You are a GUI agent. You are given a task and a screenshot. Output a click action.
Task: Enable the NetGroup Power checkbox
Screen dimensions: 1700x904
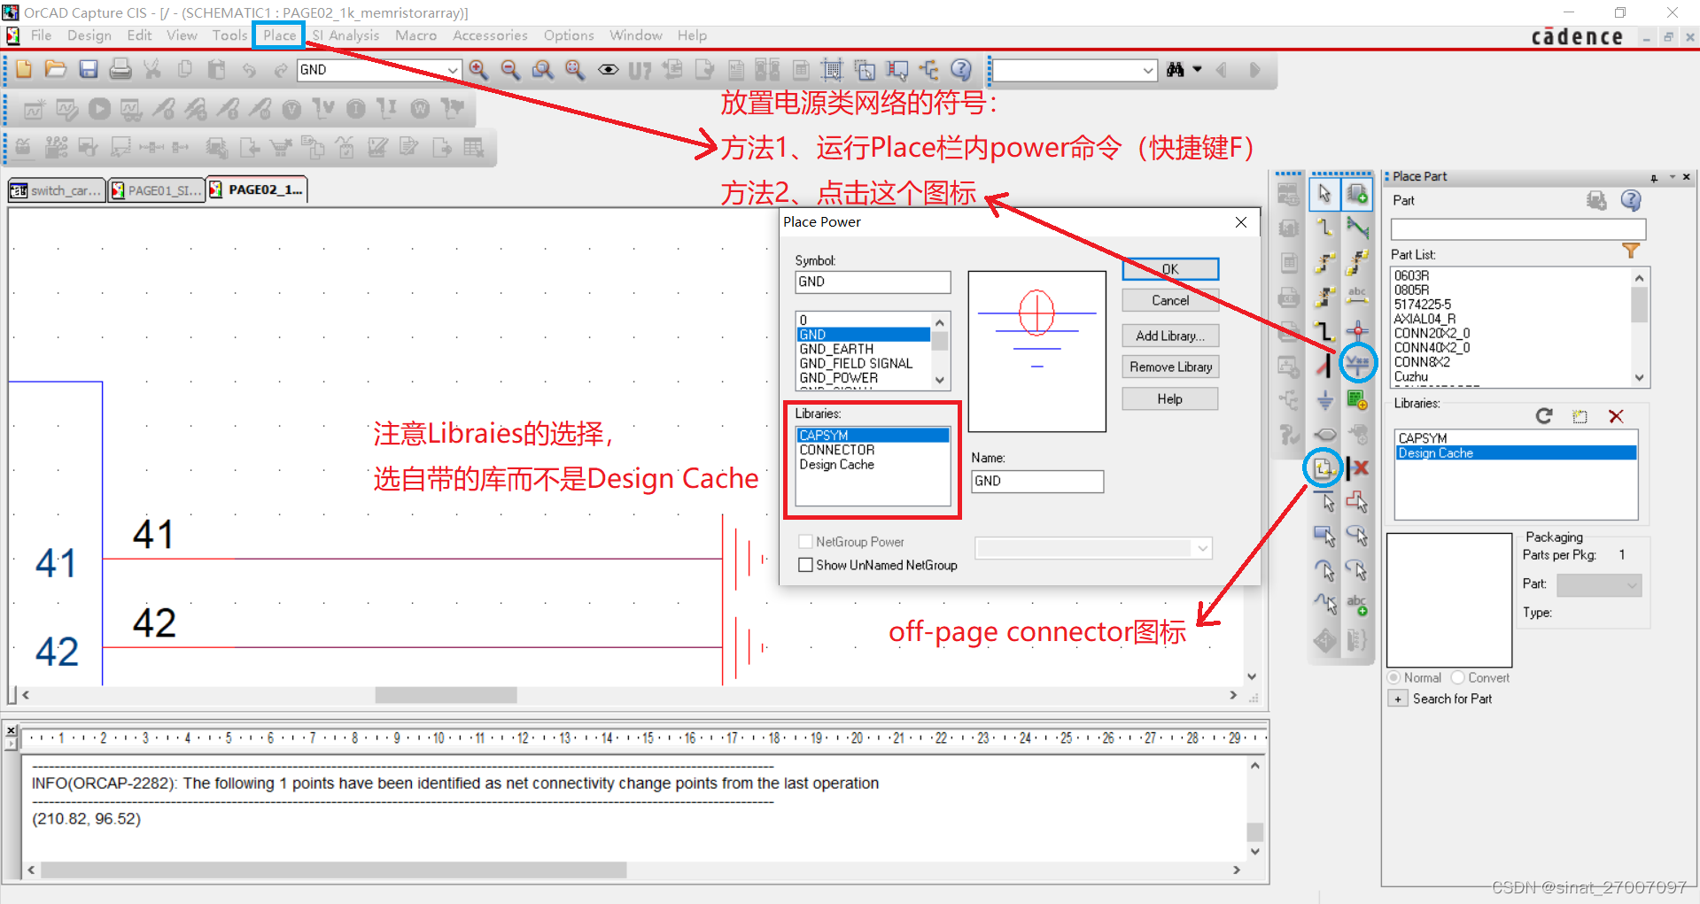[x=805, y=542]
